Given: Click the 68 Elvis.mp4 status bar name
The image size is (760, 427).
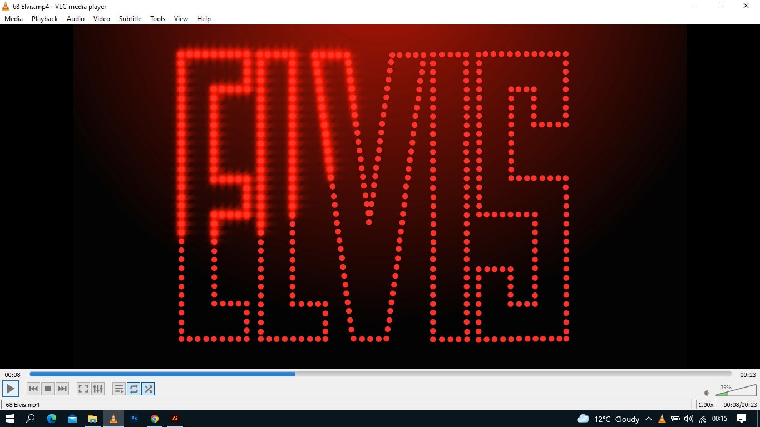Looking at the screenshot, I should [x=23, y=405].
